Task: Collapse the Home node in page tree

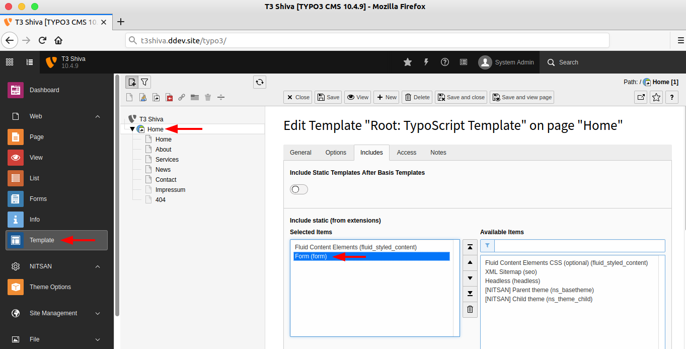Action: tap(132, 128)
